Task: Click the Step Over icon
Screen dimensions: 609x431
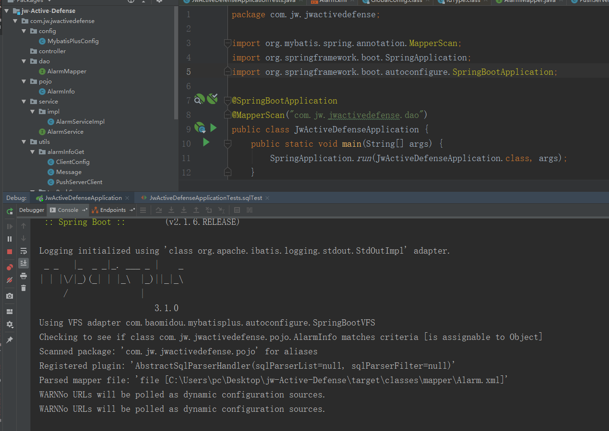Action: 159,210
